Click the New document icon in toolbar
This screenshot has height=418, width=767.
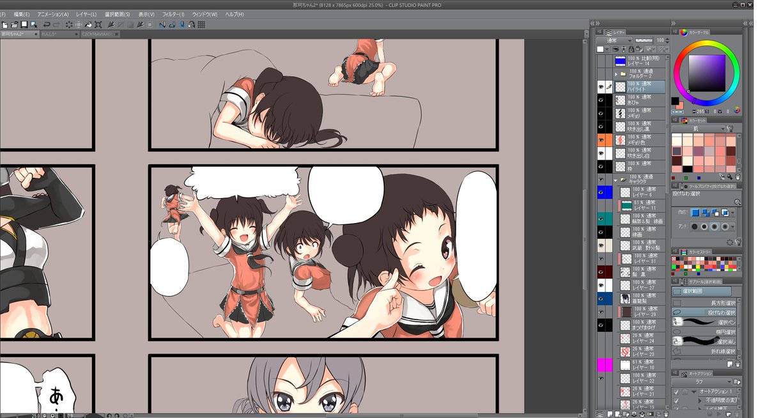[4, 24]
